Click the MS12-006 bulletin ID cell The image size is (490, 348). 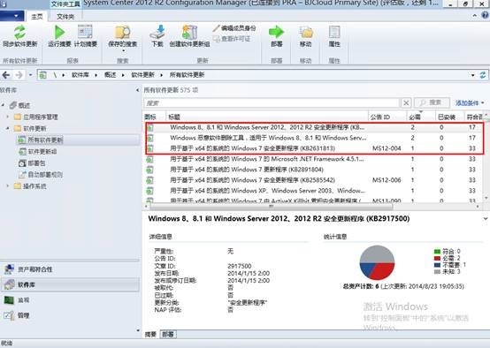387,180
